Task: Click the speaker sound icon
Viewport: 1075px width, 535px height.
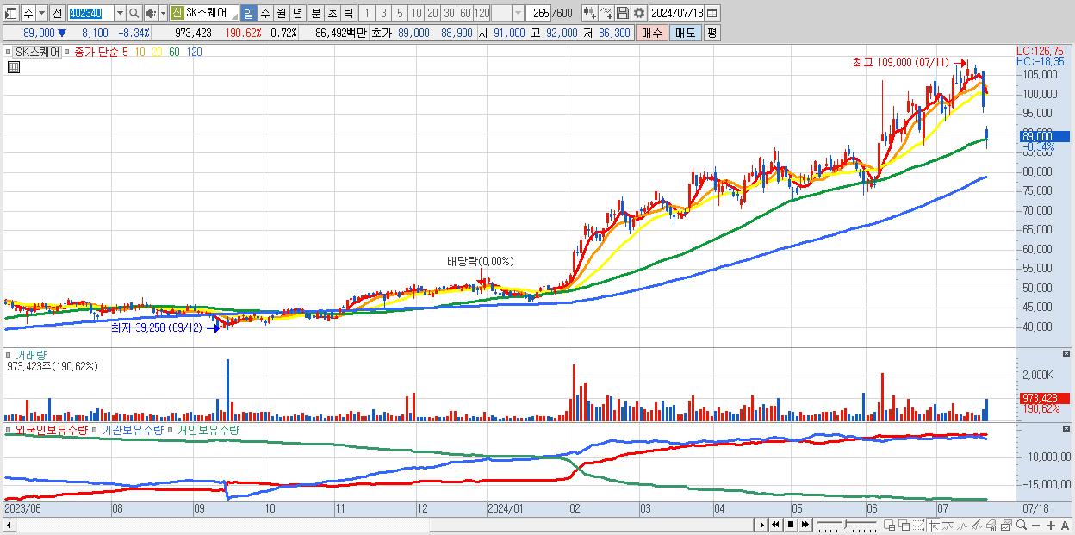Action: pos(150,13)
